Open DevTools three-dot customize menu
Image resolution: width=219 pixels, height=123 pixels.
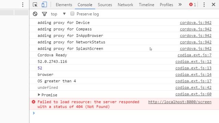[x=204, y=5]
